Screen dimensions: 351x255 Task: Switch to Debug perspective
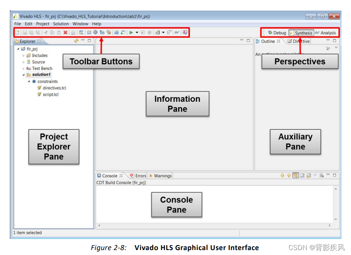click(277, 33)
